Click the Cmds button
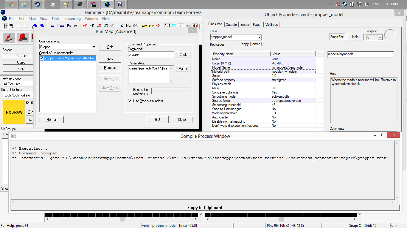 coord(183,55)
